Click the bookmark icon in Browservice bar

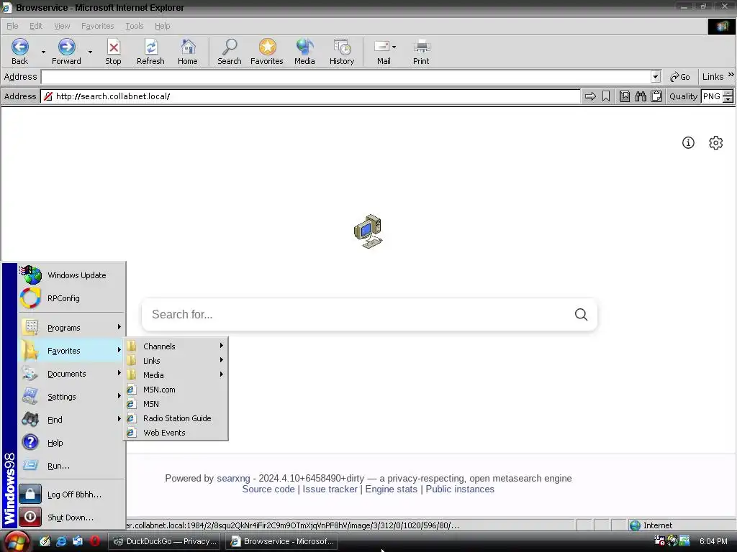pyautogui.click(x=606, y=96)
